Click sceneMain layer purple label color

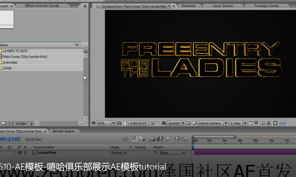pyautogui.click(x=20, y=153)
